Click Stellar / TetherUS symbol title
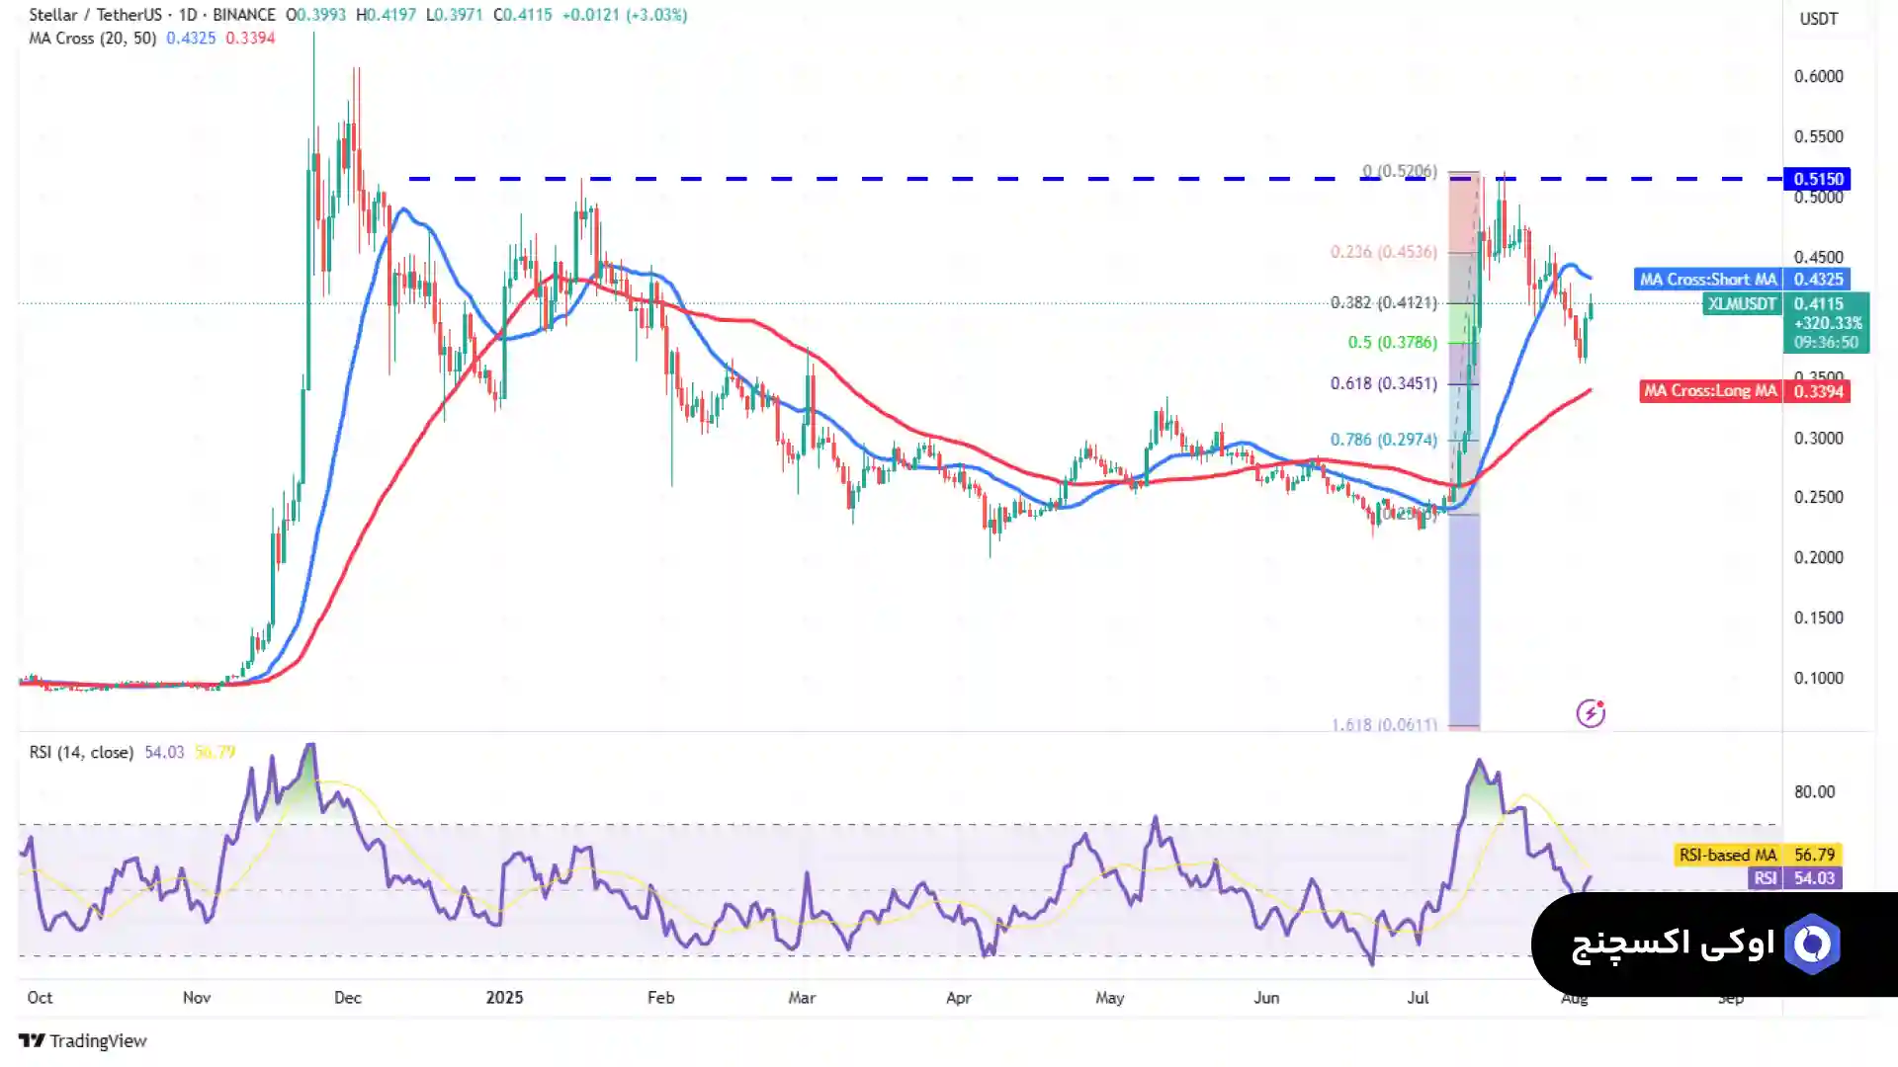This screenshot has height=1067, width=1898. click(x=94, y=15)
